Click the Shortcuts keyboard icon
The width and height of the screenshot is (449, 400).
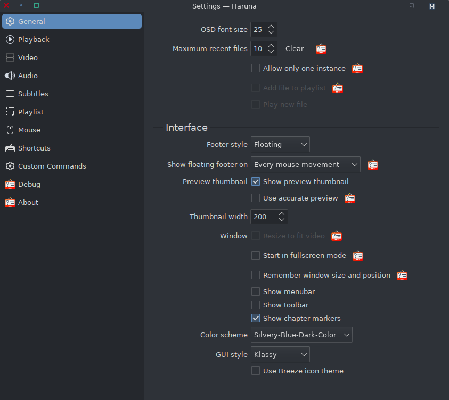[x=10, y=148]
